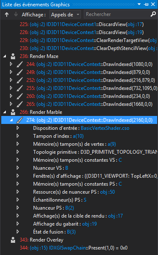Expand the Fenêtre(s) d'affichage row
This screenshot has height=255, width=158.
18,176
